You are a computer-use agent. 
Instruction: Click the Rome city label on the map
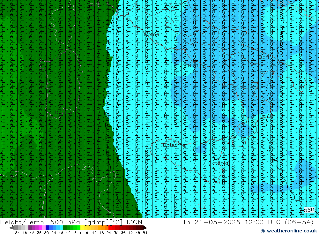pos(152,34)
